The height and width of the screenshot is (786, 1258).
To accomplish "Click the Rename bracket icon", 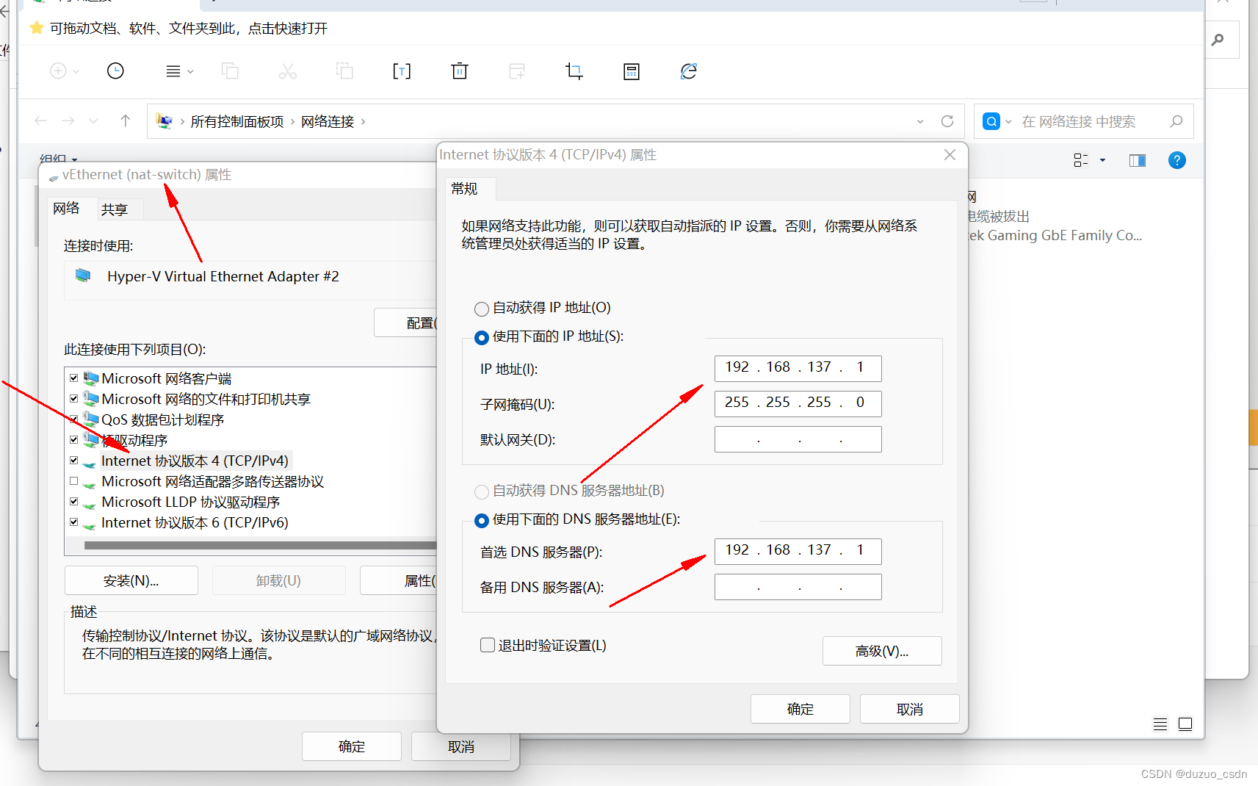I will (402, 71).
